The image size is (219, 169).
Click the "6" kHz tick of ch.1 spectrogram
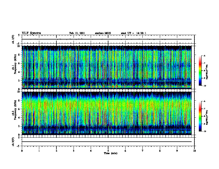pos(19,63)
